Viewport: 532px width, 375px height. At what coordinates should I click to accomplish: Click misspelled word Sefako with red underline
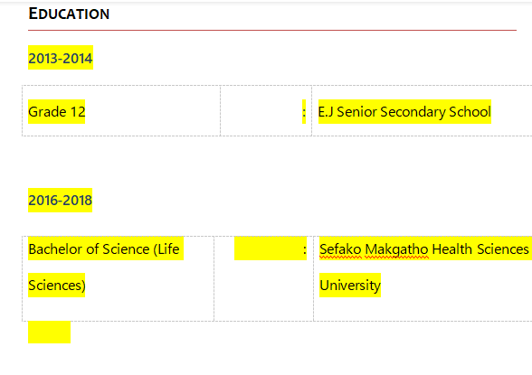click(340, 249)
